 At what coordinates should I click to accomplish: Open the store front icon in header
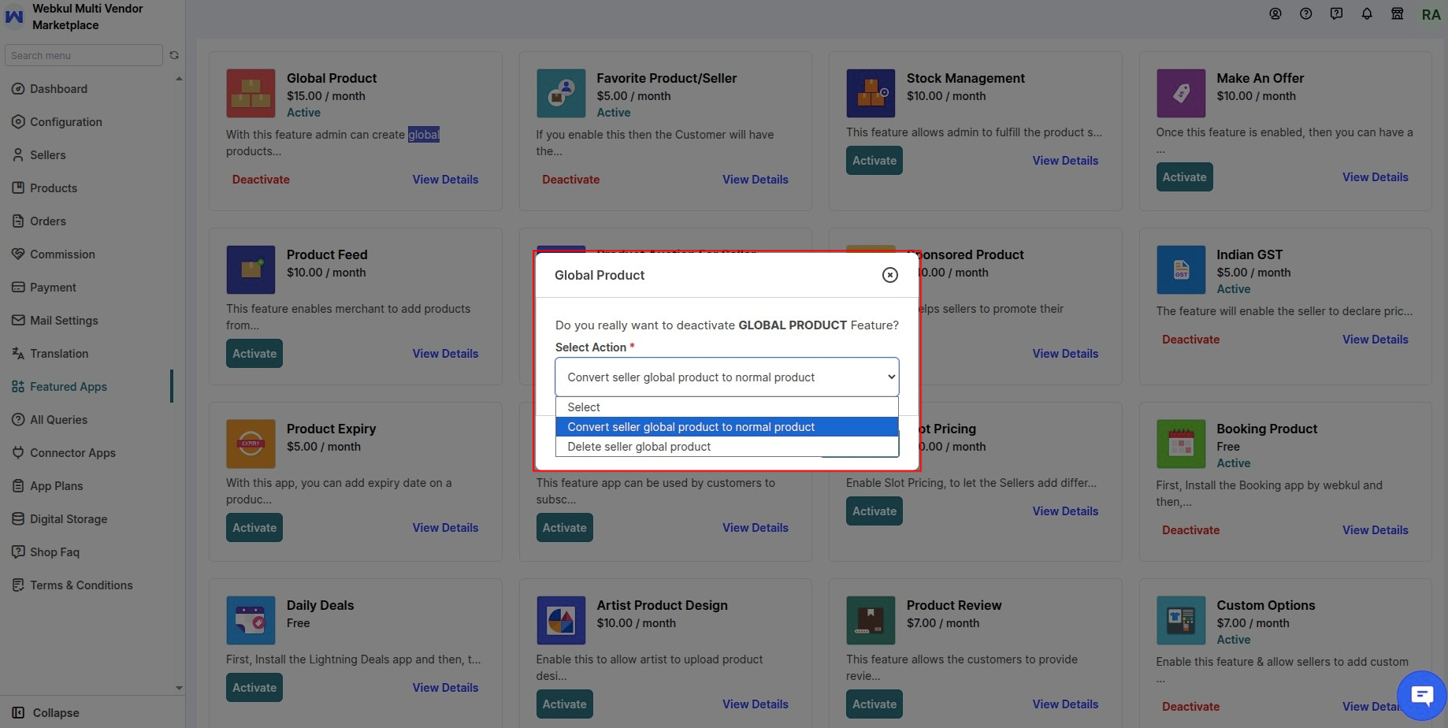tap(1398, 13)
